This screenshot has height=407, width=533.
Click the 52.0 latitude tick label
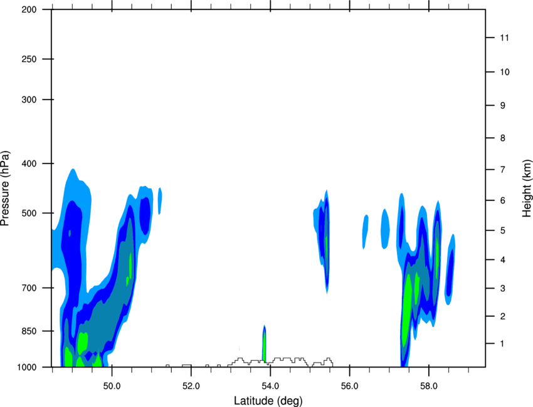[x=191, y=386]
